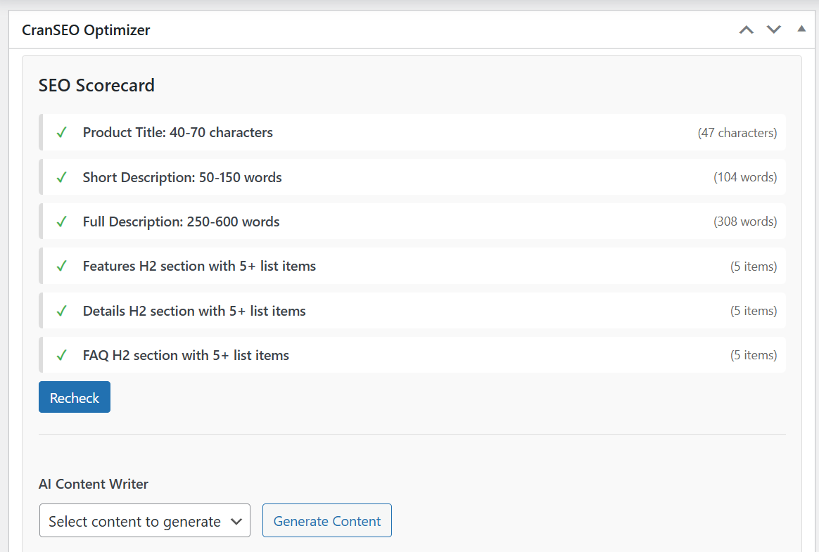Viewport: 819px width, 552px height.
Task: Open the Select content to generate dropdown
Action: pos(145,521)
